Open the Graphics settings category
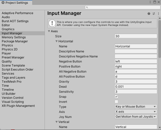This screenshot has height=130, width=161. point(8,29)
